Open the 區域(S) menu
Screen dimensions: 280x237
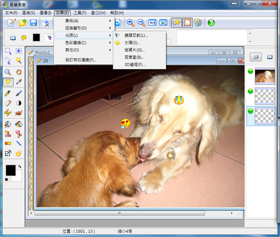point(28,13)
